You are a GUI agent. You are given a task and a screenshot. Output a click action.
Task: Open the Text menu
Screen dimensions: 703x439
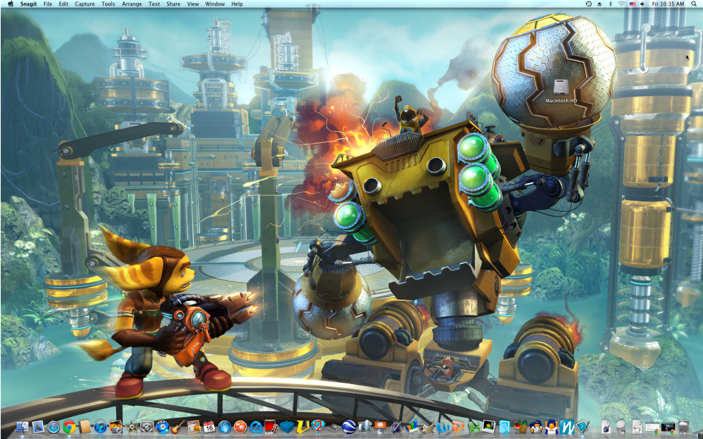click(x=154, y=4)
